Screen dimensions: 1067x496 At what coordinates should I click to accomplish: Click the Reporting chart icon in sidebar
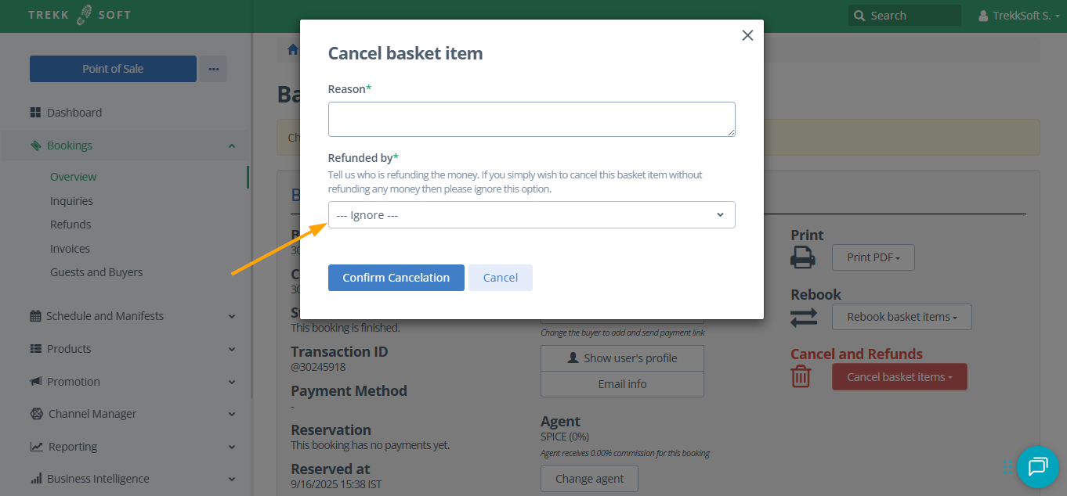click(x=36, y=447)
